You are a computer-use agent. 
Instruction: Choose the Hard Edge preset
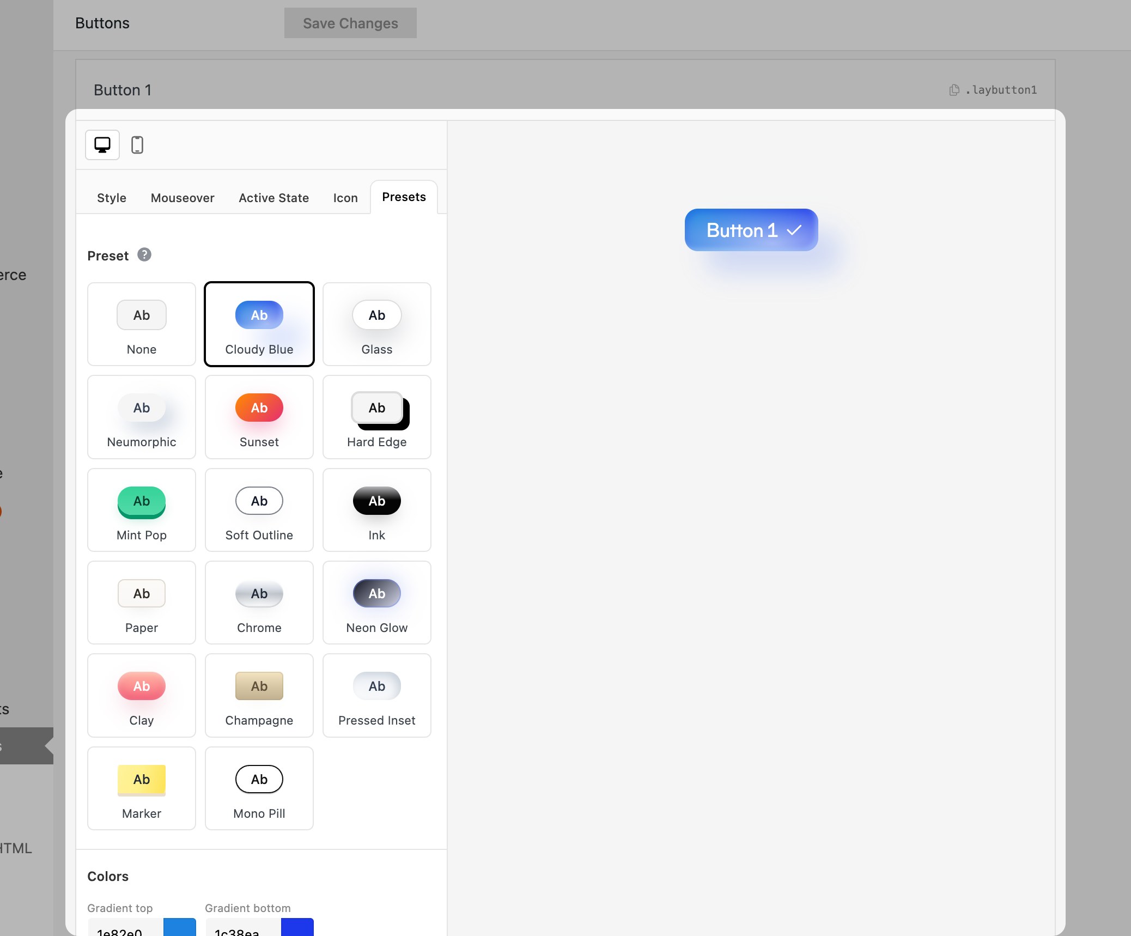point(377,417)
